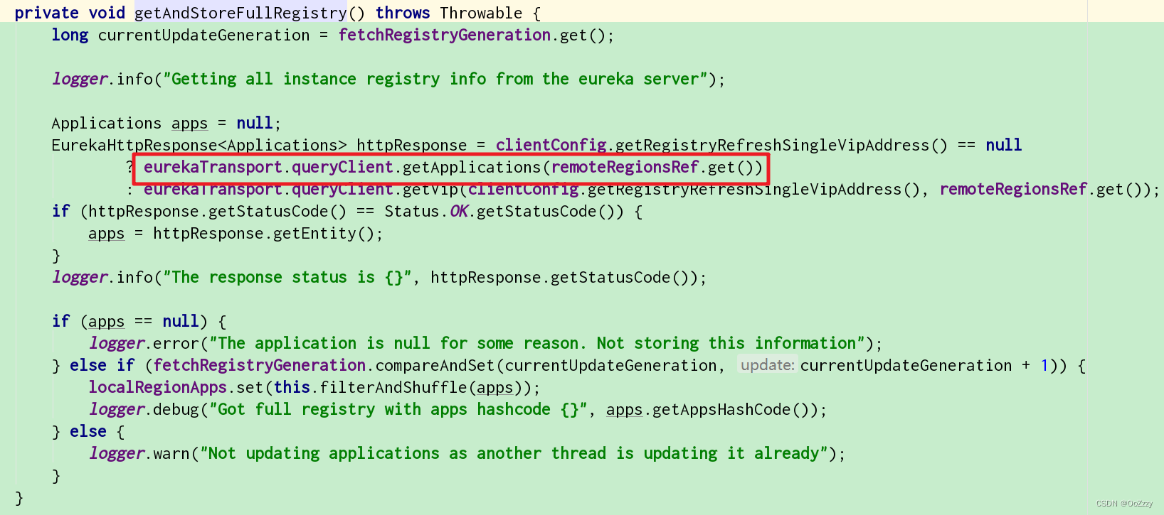Select the "Got full registry with apps hashcode" string
The image size is (1164, 515).
tap(398, 409)
